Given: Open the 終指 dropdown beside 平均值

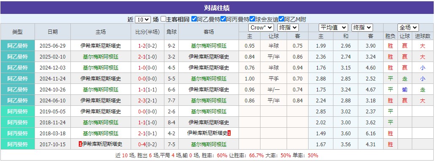Looking at the screenshot, I should coord(362,27).
